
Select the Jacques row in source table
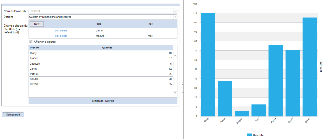pyautogui.click(x=101, y=64)
